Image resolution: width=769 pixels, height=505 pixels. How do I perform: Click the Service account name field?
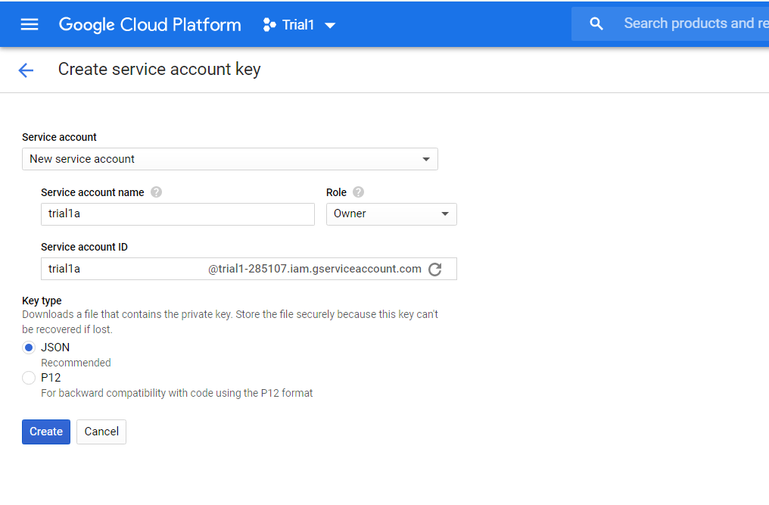(178, 214)
